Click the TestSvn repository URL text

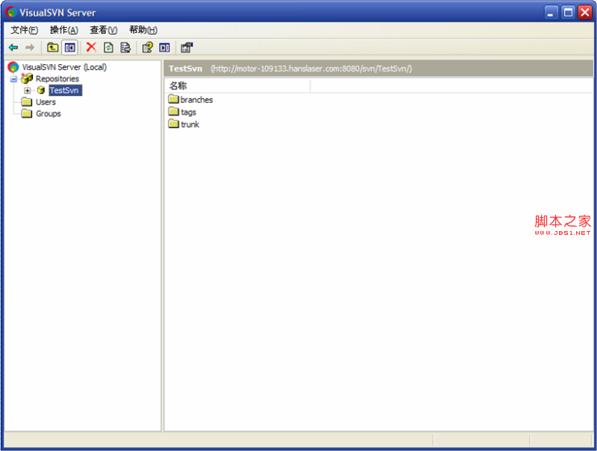pos(311,69)
